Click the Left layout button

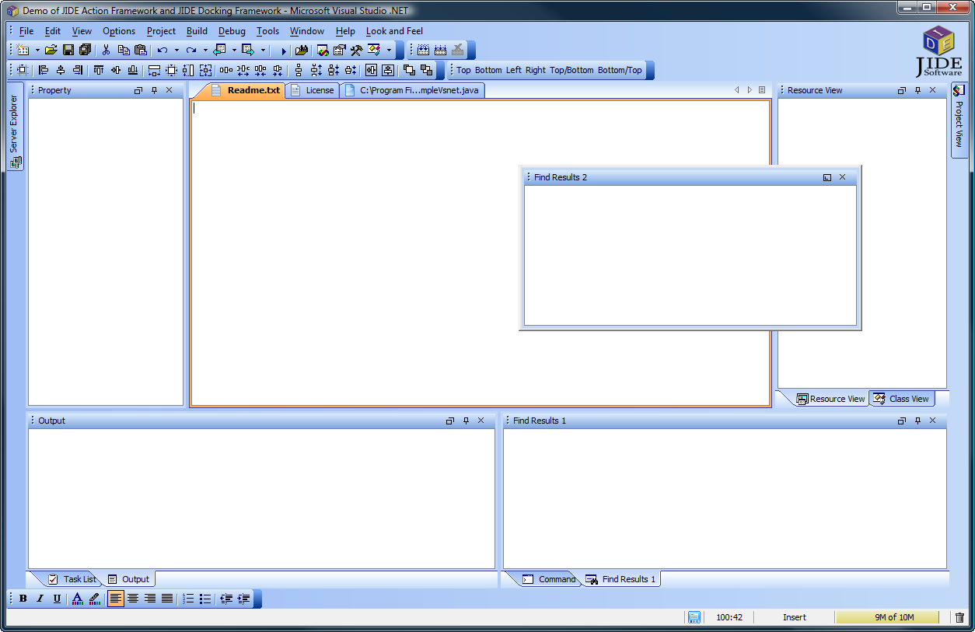[513, 70]
